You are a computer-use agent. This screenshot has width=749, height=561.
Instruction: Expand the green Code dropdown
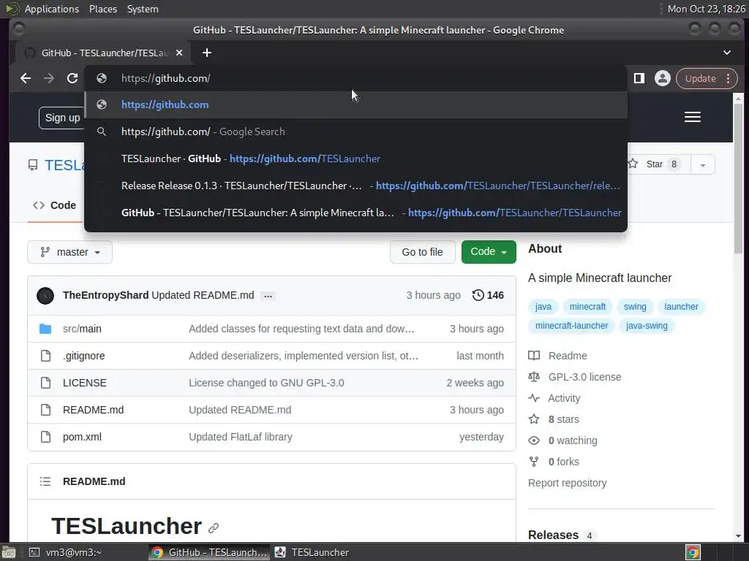coord(489,252)
